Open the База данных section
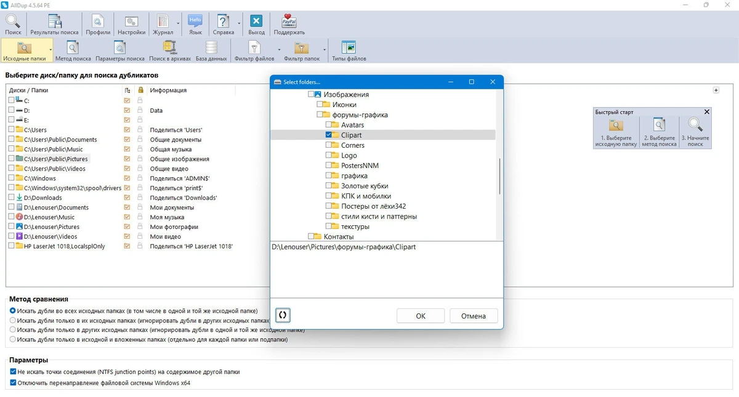This screenshot has width=739, height=397. coord(211,50)
